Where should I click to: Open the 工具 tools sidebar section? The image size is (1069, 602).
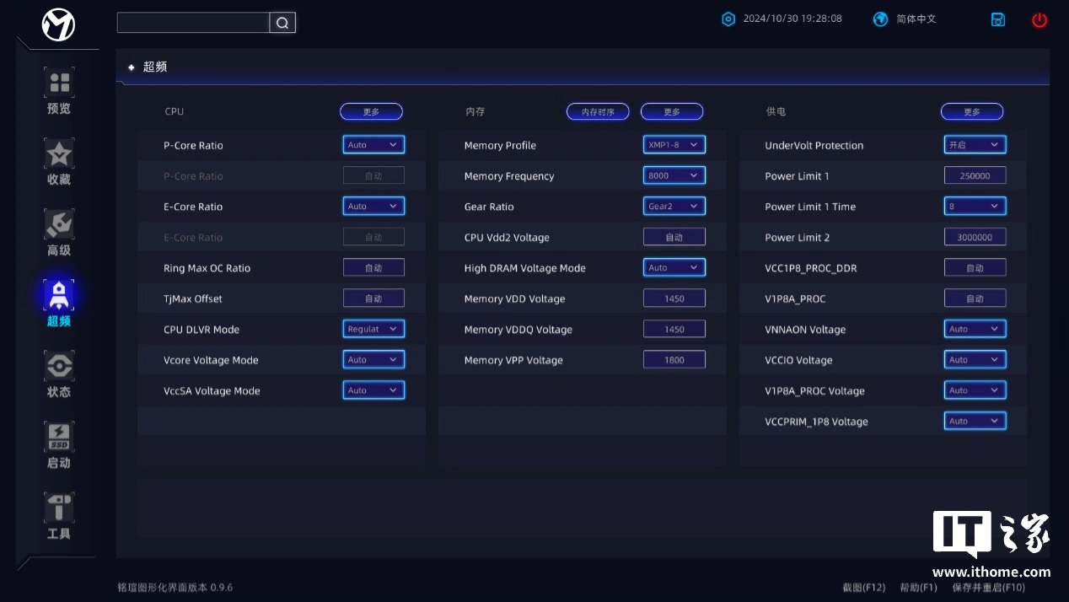[x=59, y=516]
